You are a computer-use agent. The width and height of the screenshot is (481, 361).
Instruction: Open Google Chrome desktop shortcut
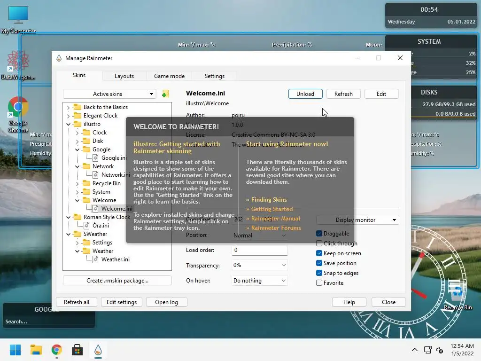point(18,115)
